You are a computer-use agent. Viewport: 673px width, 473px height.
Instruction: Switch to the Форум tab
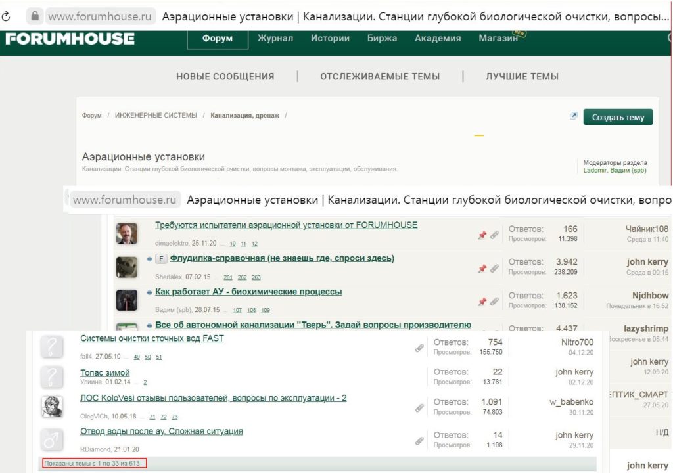point(218,39)
